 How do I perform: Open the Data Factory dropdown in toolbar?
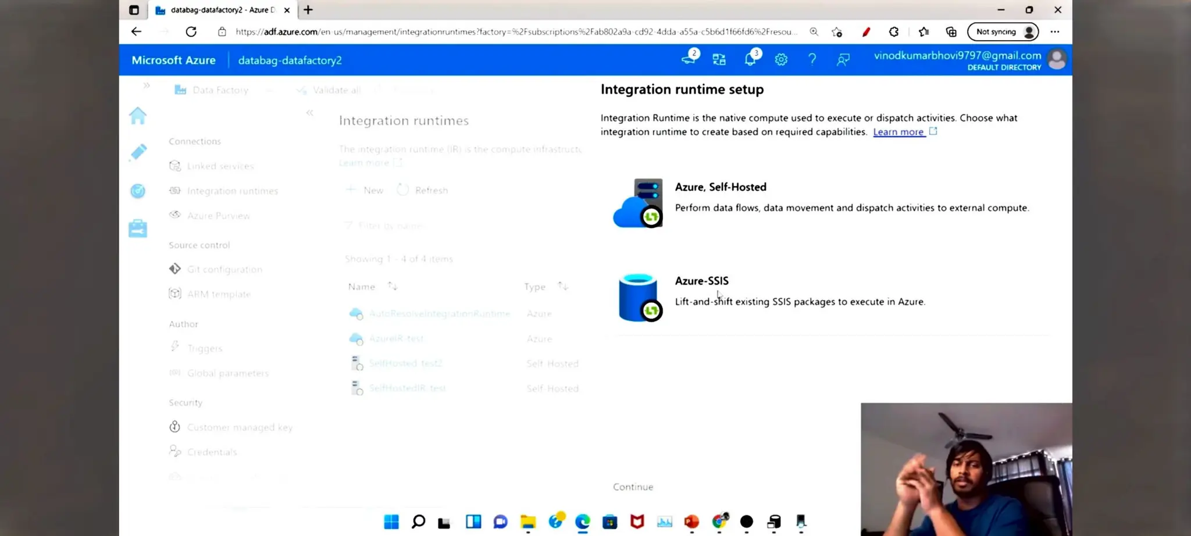pos(224,90)
